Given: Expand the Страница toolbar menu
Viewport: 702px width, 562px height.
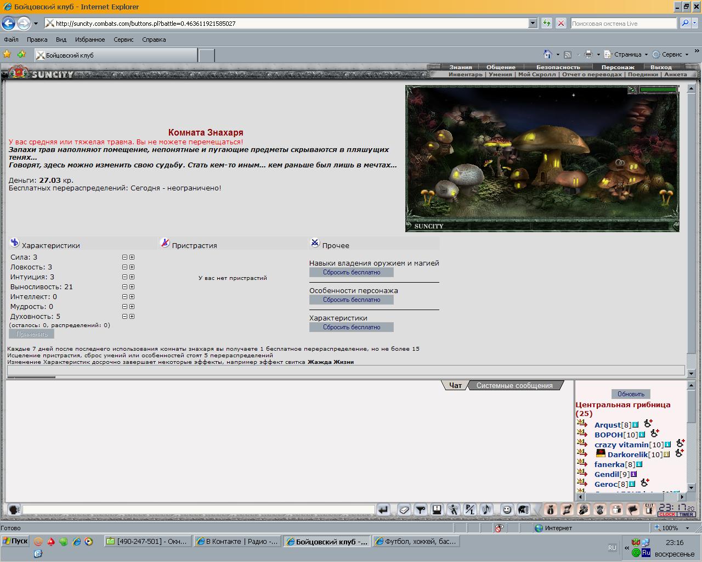Looking at the screenshot, I should [x=626, y=54].
